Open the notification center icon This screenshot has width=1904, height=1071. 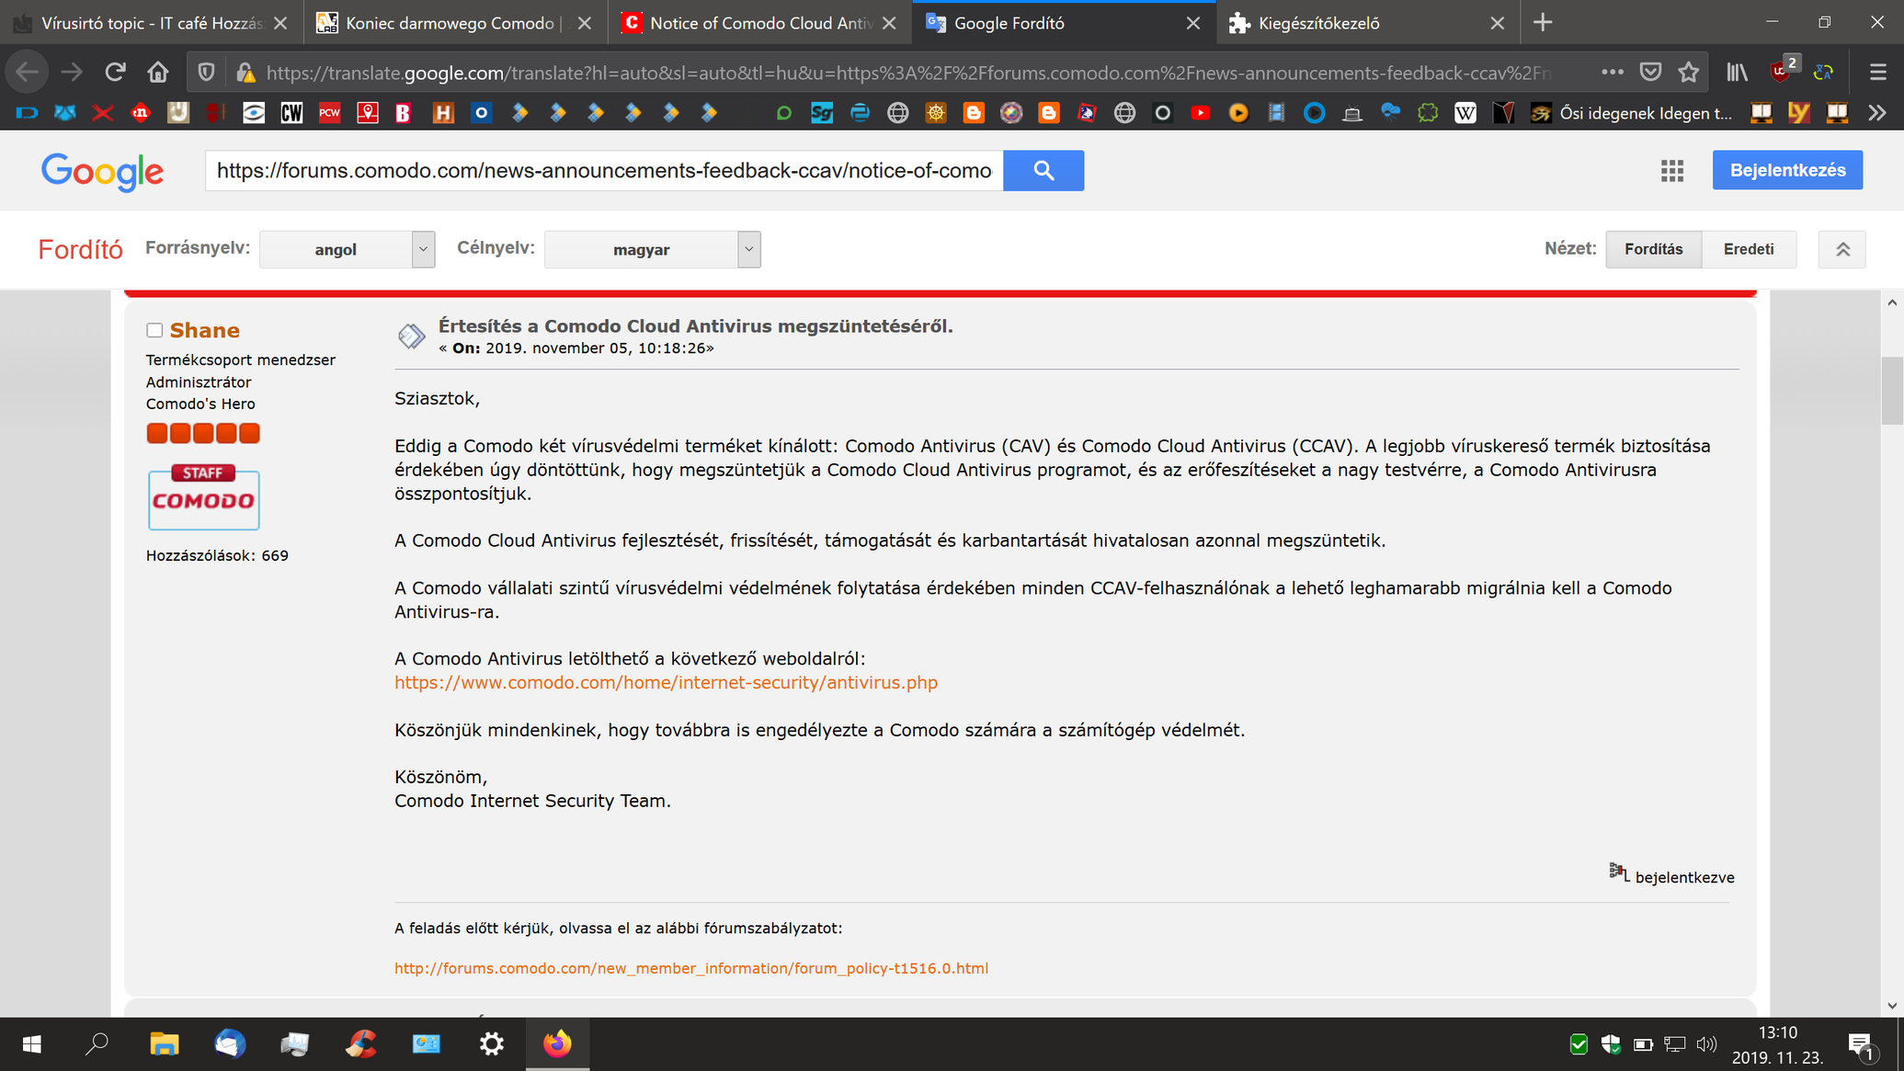coord(1862,1045)
